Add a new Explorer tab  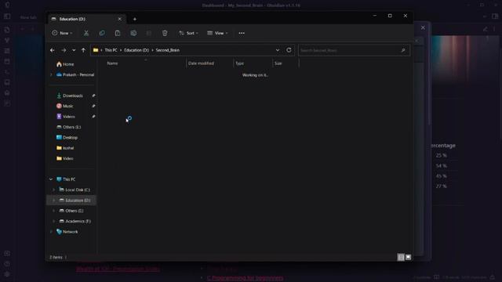tap(134, 19)
